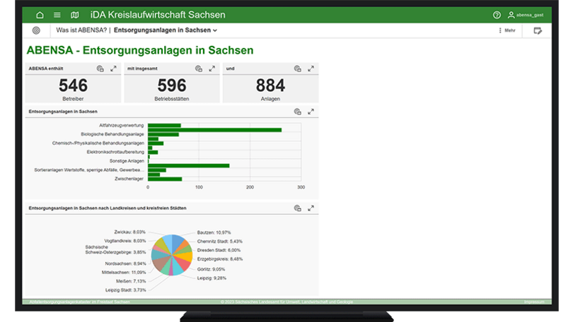Open the Was ist ABENSA? page

pyautogui.click(x=81, y=30)
